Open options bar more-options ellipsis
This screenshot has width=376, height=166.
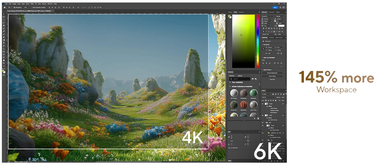click(78, 7)
